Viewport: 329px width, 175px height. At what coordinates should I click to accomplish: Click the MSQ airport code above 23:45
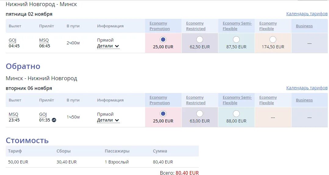13,115
